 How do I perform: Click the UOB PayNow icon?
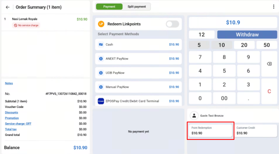point(101,73)
